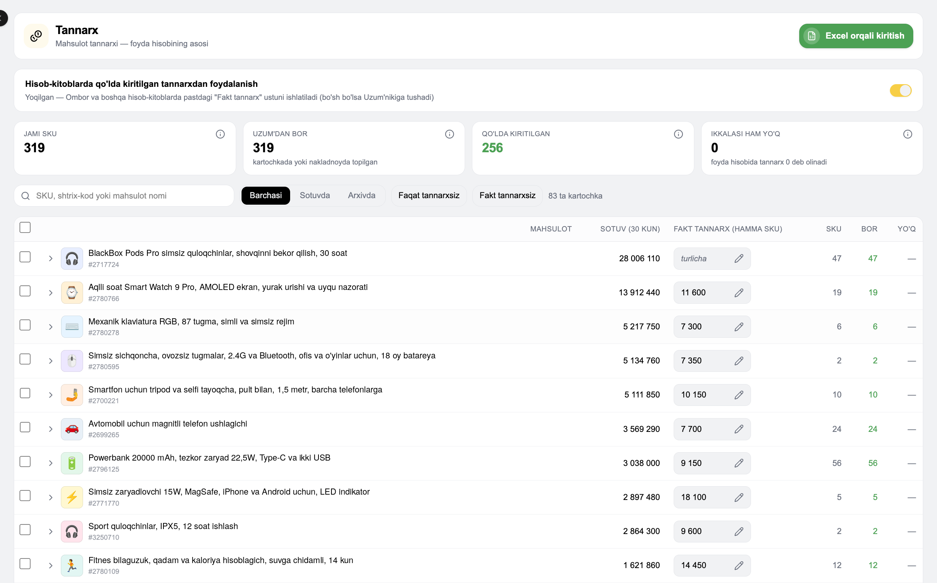Image resolution: width=937 pixels, height=583 pixels.
Task: Expand Avtomobil magnitli ushlagich row
Action: 51,429
